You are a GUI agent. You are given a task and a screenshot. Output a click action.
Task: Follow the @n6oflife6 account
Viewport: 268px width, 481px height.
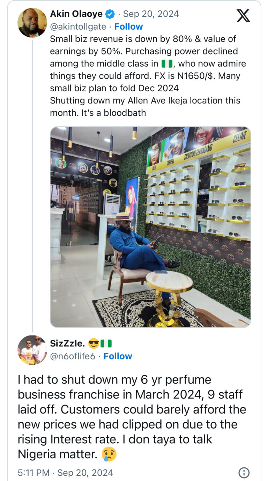tap(118, 356)
